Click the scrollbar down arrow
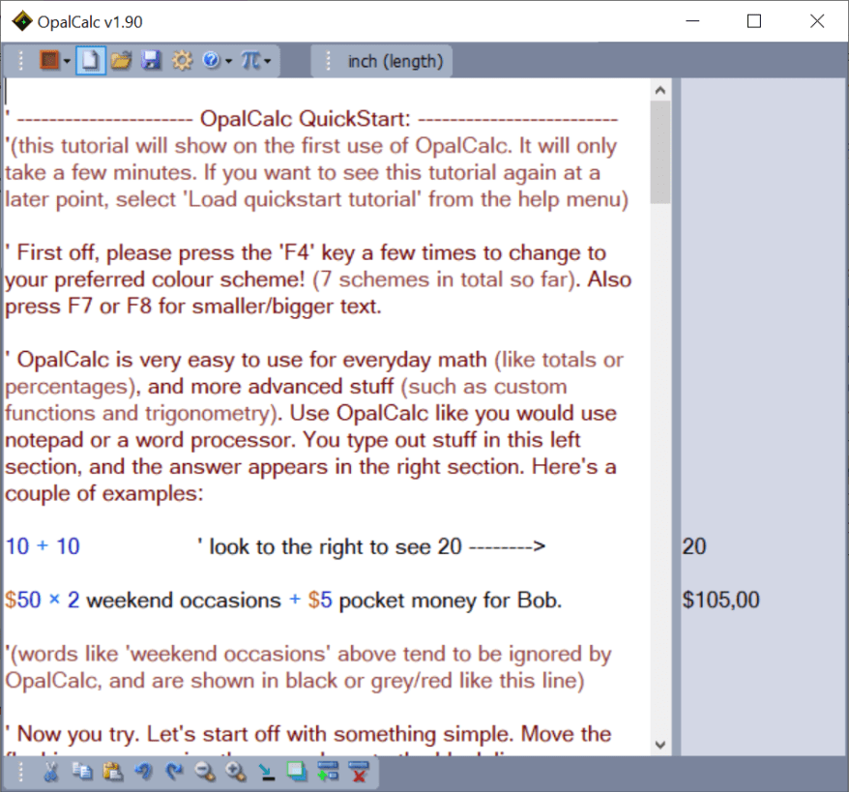The height and width of the screenshot is (792, 849). click(x=661, y=745)
